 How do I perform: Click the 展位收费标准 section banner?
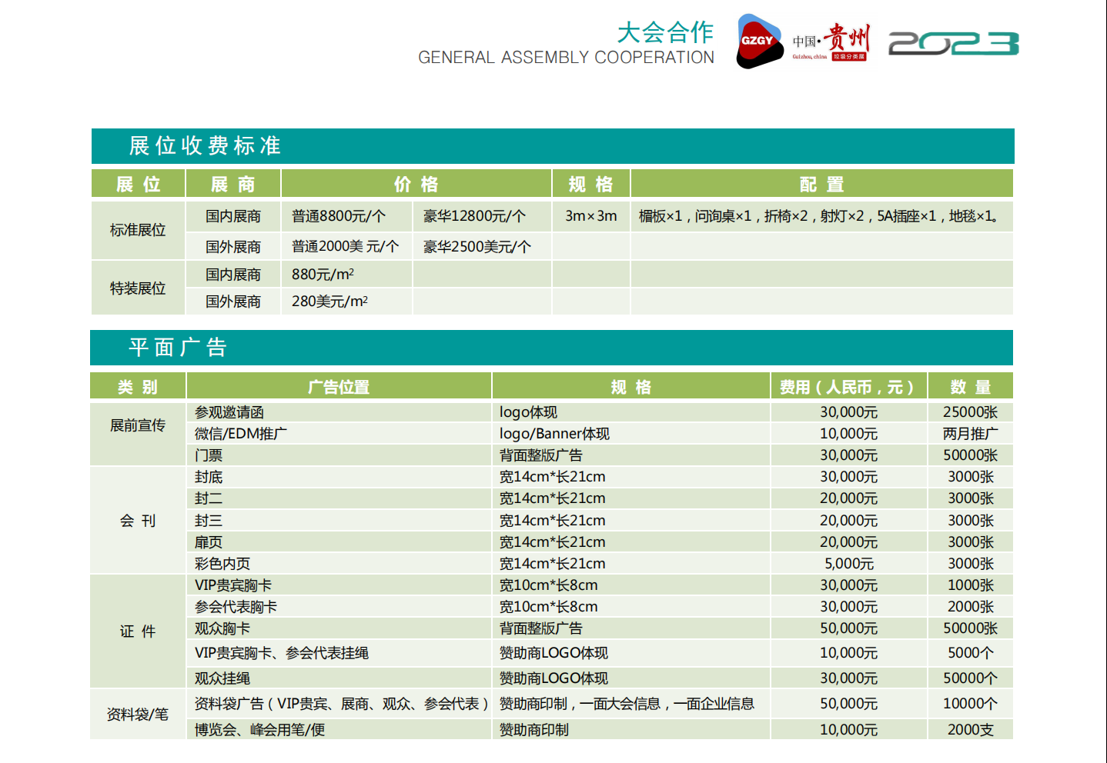(x=205, y=146)
